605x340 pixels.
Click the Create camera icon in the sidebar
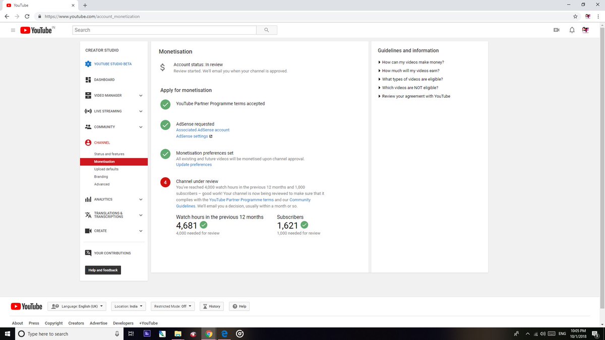pyautogui.click(x=88, y=231)
